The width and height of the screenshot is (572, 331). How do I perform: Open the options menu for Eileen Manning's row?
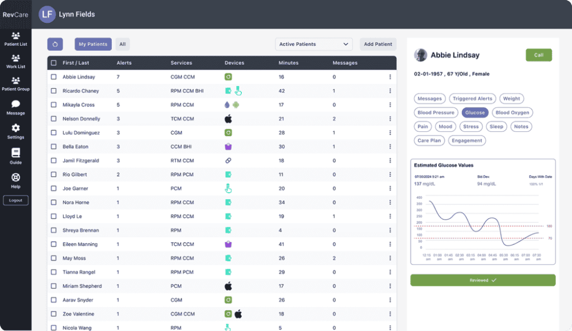coord(389,244)
